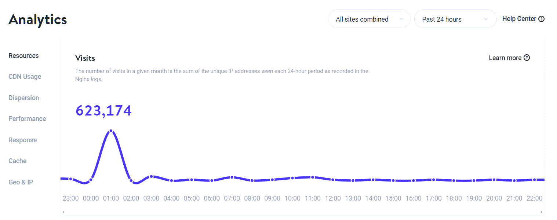
Task: Select the Response section
Action: click(x=22, y=140)
